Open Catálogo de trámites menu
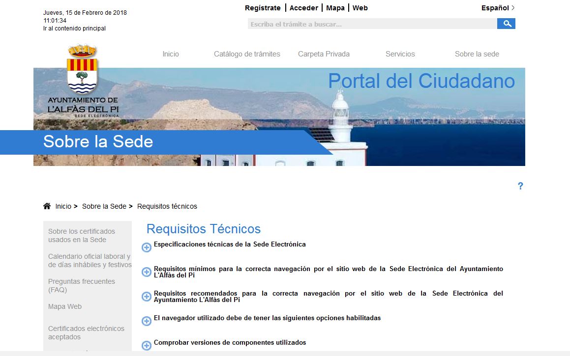Viewport: 570px width, 356px height. pyautogui.click(x=247, y=54)
